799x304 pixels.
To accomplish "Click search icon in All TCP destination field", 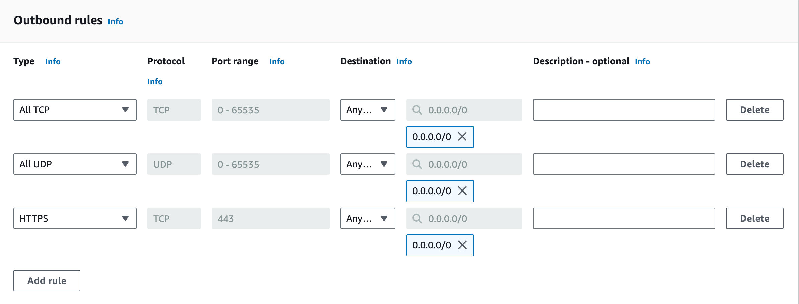I will coord(417,110).
